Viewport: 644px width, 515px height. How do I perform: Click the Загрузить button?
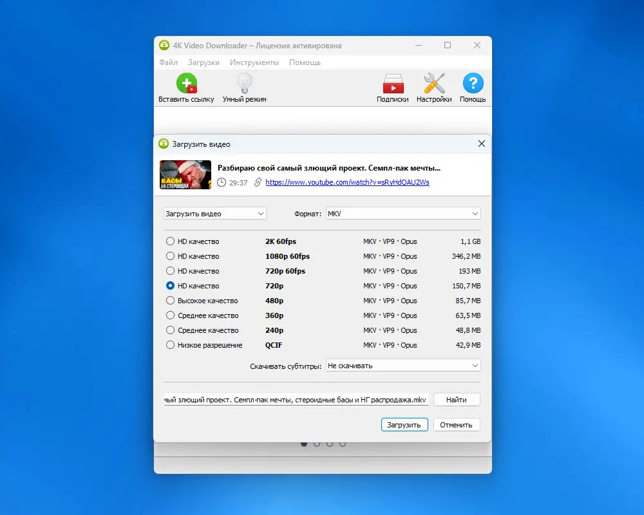(x=404, y=425)
